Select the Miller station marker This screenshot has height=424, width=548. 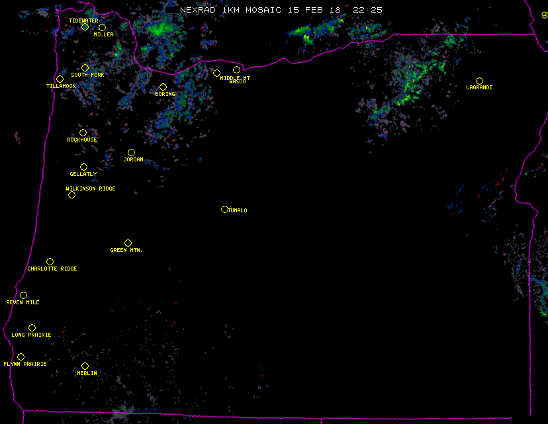[102, 28]
